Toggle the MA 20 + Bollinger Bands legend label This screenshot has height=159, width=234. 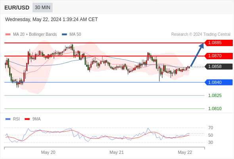coord(35,35)
